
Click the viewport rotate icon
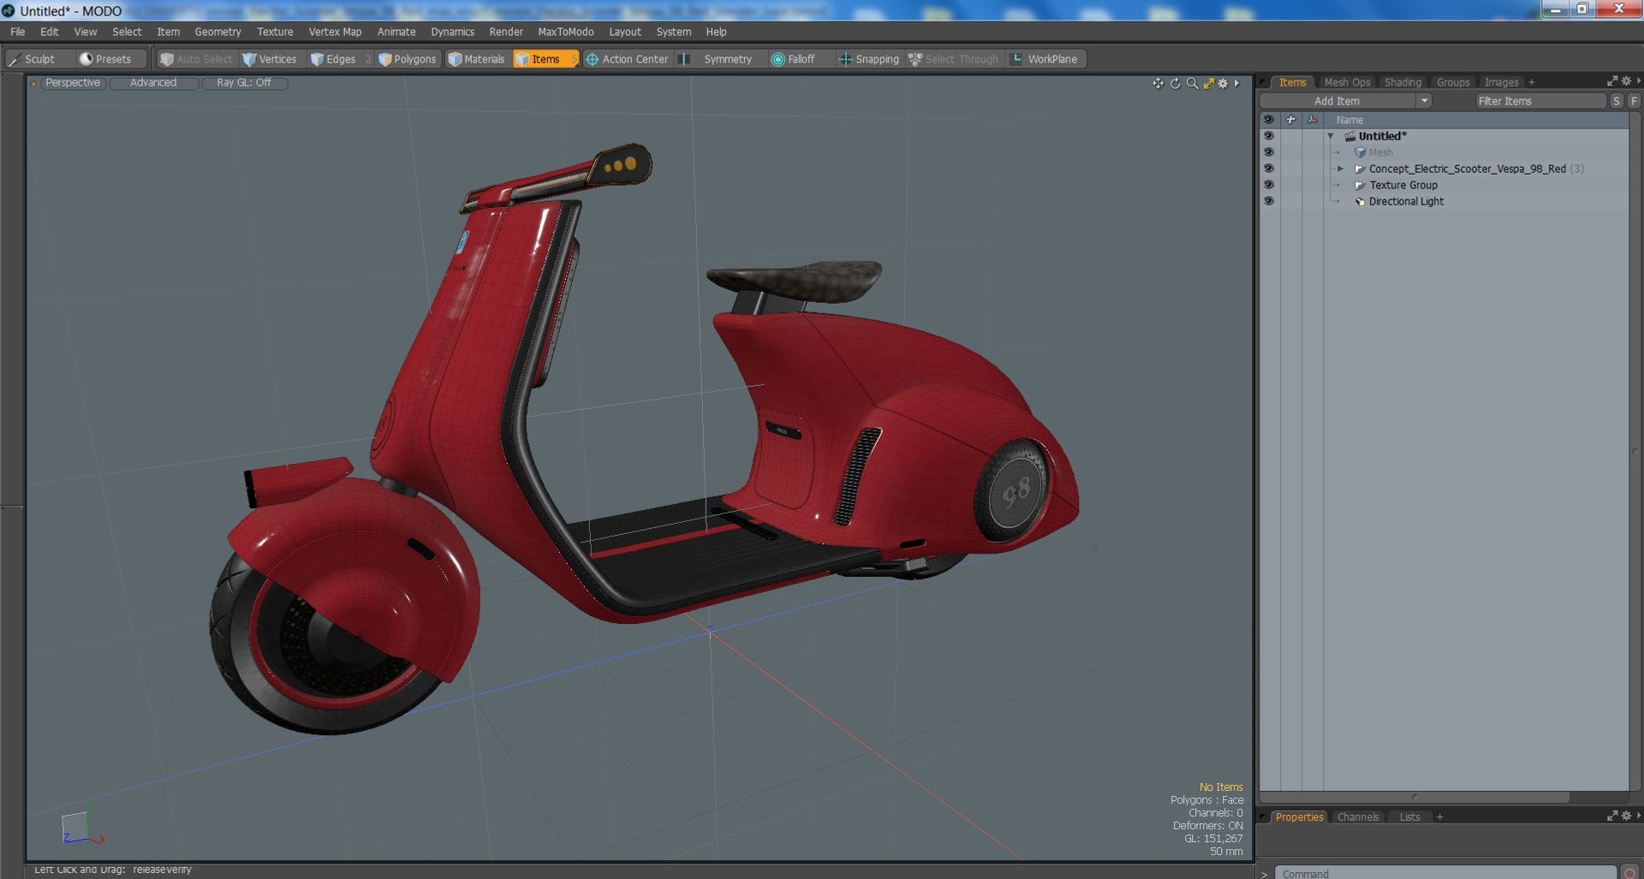[1175, 83]
